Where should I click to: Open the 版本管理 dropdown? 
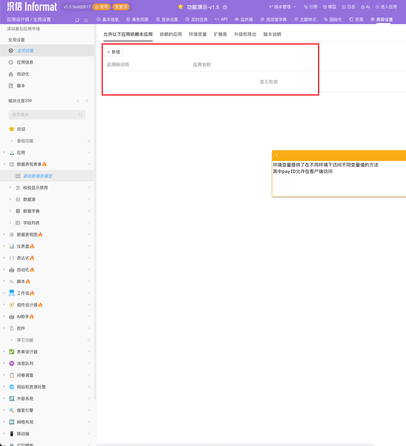282,7
